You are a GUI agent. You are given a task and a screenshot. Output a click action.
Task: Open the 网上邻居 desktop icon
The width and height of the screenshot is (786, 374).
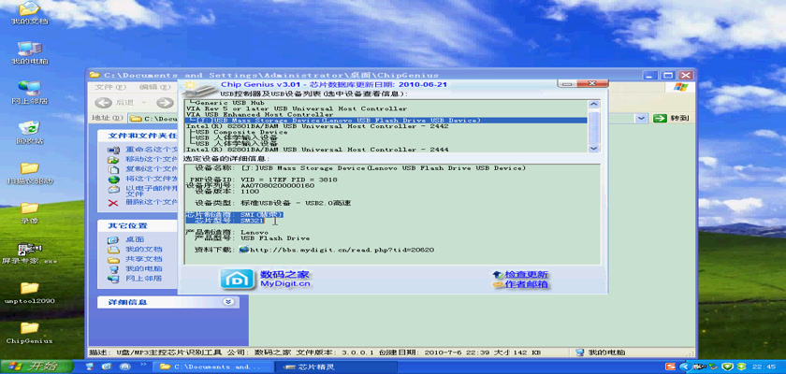pyautogui.click(x=29, y=93)
